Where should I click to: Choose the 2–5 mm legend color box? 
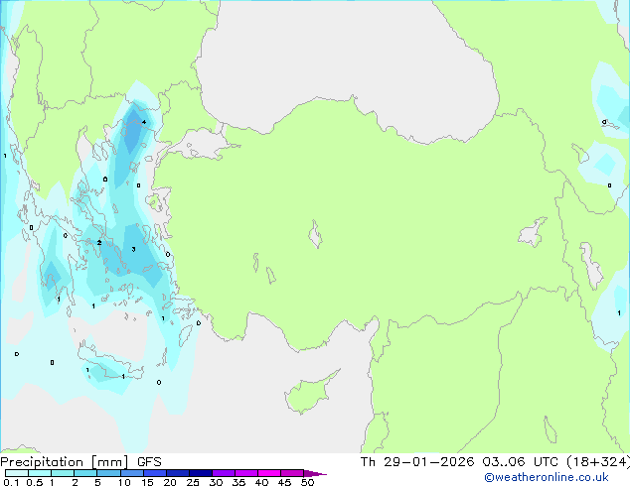tap(85, 473)
